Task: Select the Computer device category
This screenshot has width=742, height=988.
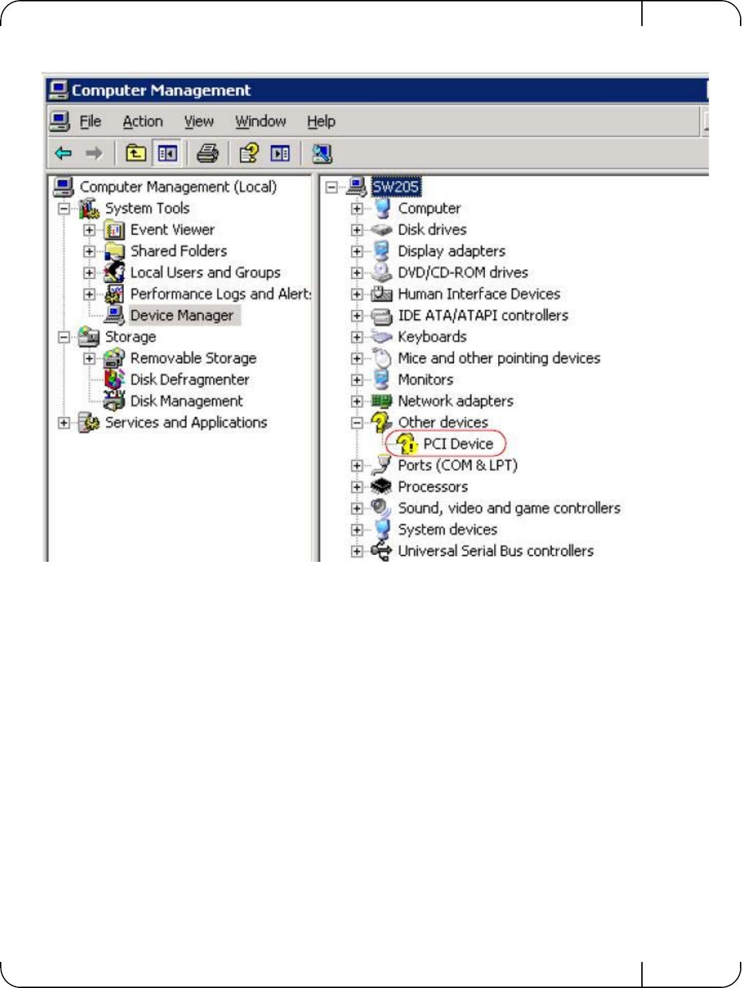Action: 430,208
